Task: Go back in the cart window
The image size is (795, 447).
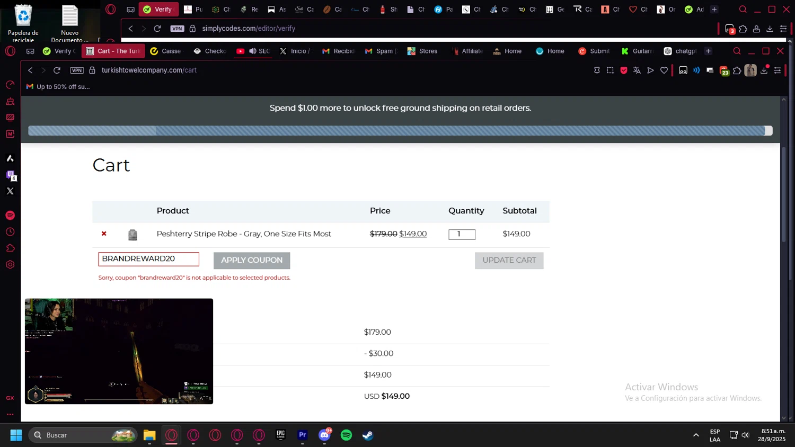Action: point(30,70)
